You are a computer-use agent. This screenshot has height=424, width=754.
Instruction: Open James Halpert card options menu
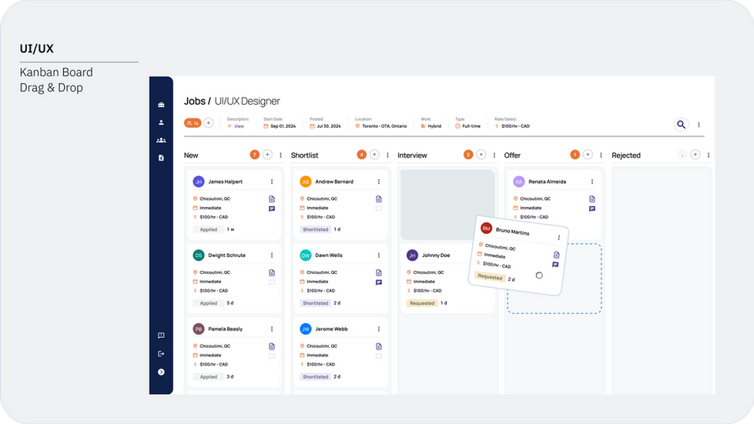(x=272, y=182)
